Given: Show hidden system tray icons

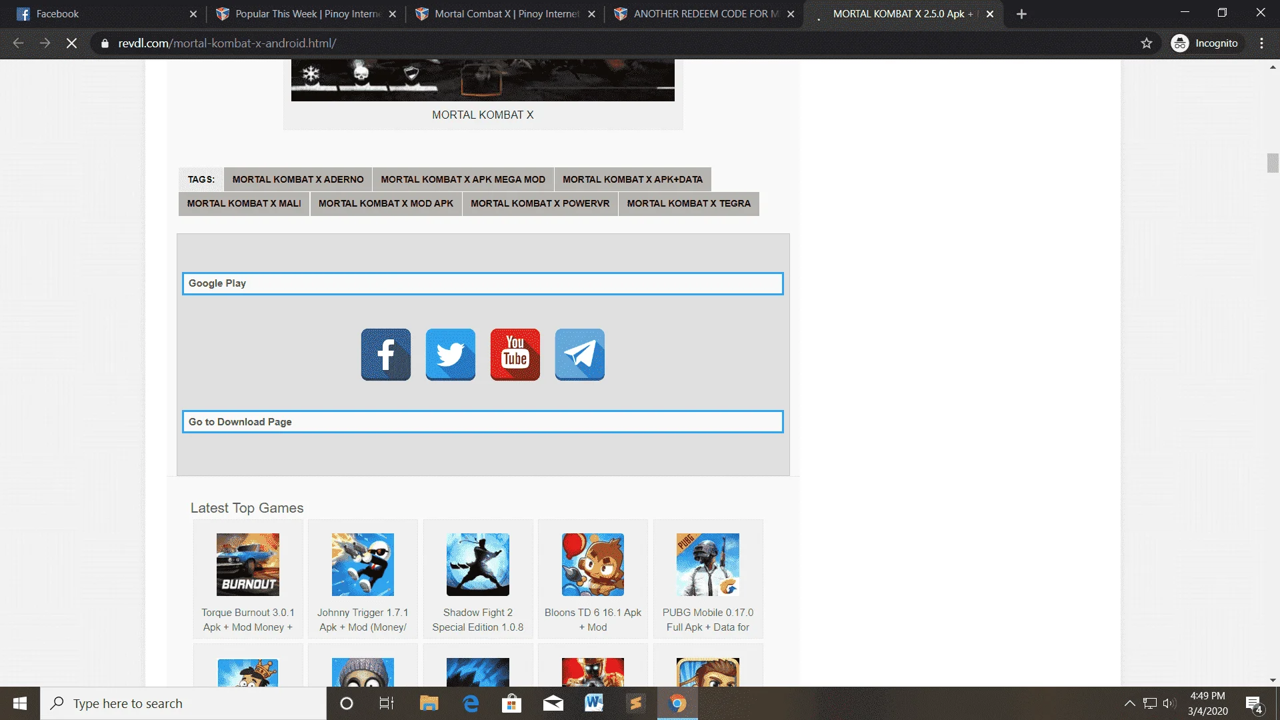Looking at the screenshot, I should click(x=1129, y=703).
